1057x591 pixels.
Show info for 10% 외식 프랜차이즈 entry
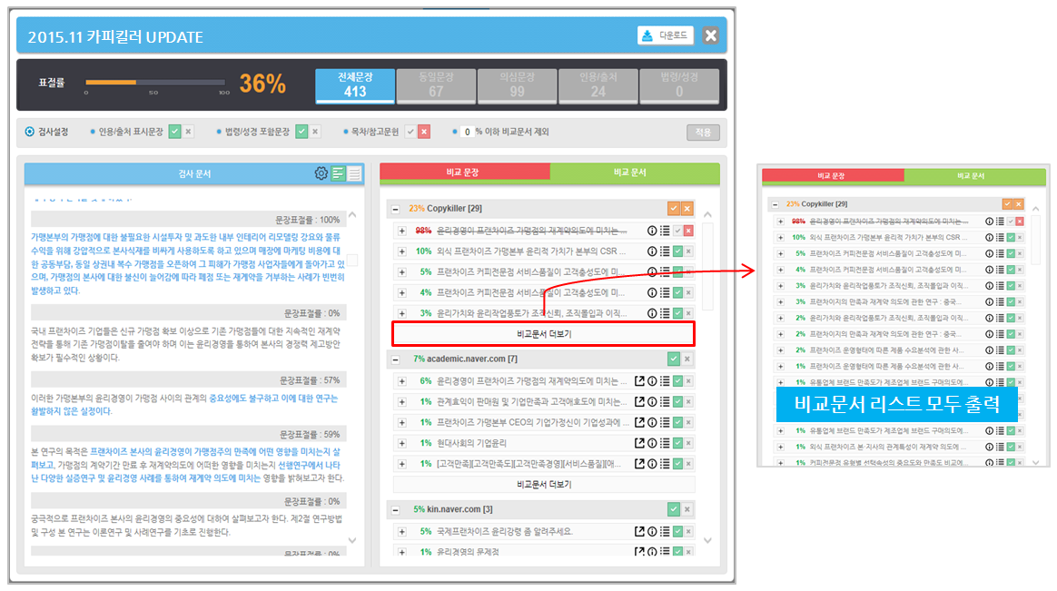[652, 251]
